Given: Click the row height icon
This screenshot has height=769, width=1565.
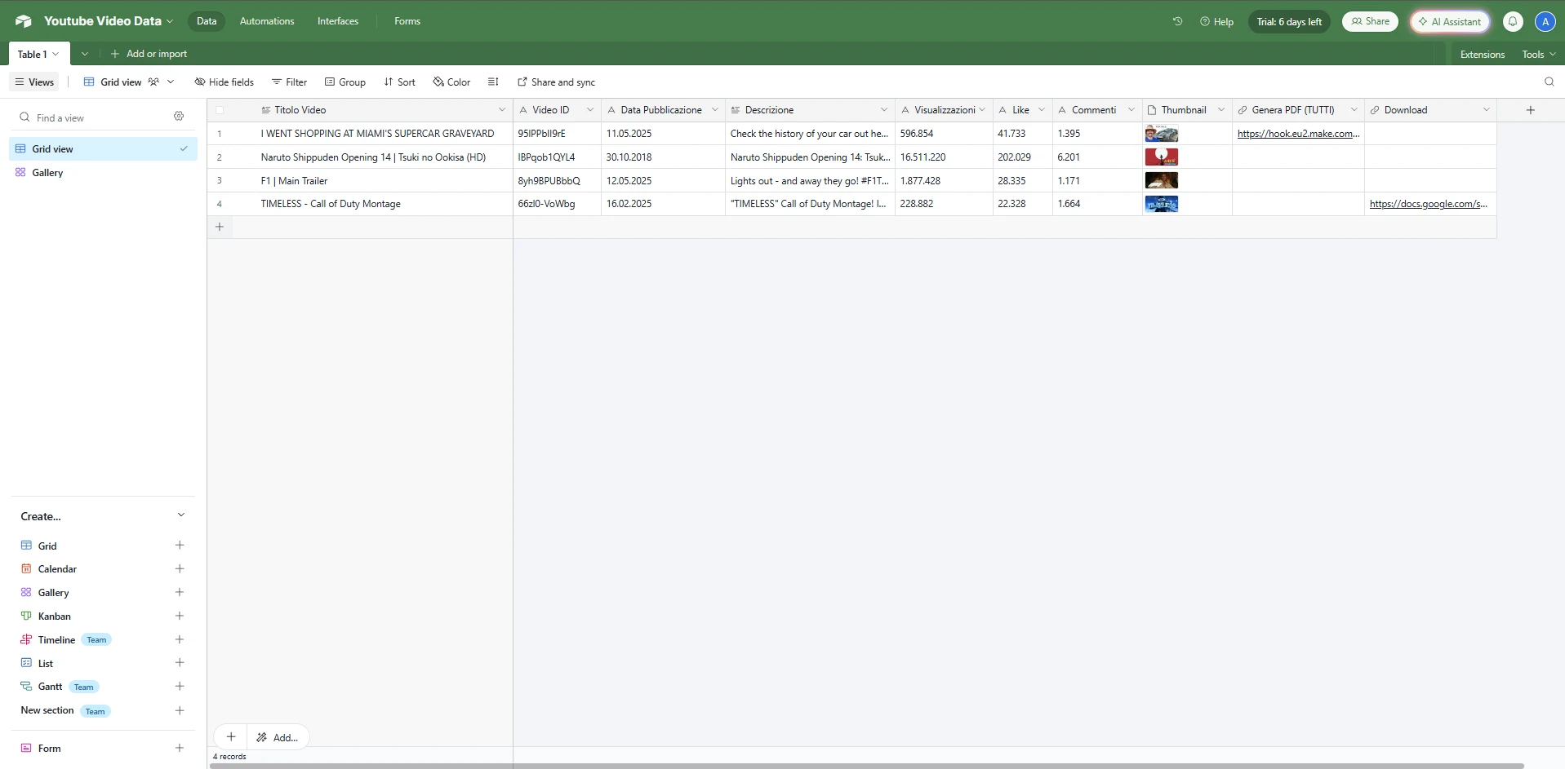Looking at the screenshot, I should 493,82.
